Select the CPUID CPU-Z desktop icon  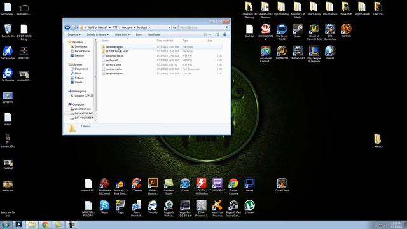click(217, 185)
